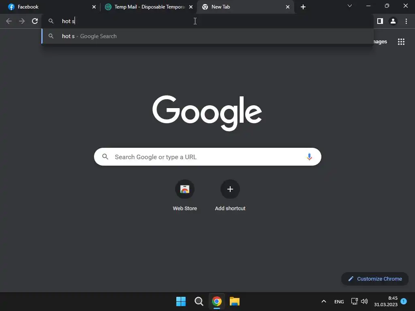Click the Add shortcut plus button
Viewport: 415px width, 311px height.
tap(230, 189)
